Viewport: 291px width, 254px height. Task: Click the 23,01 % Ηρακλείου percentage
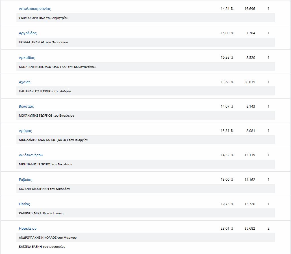227,229
